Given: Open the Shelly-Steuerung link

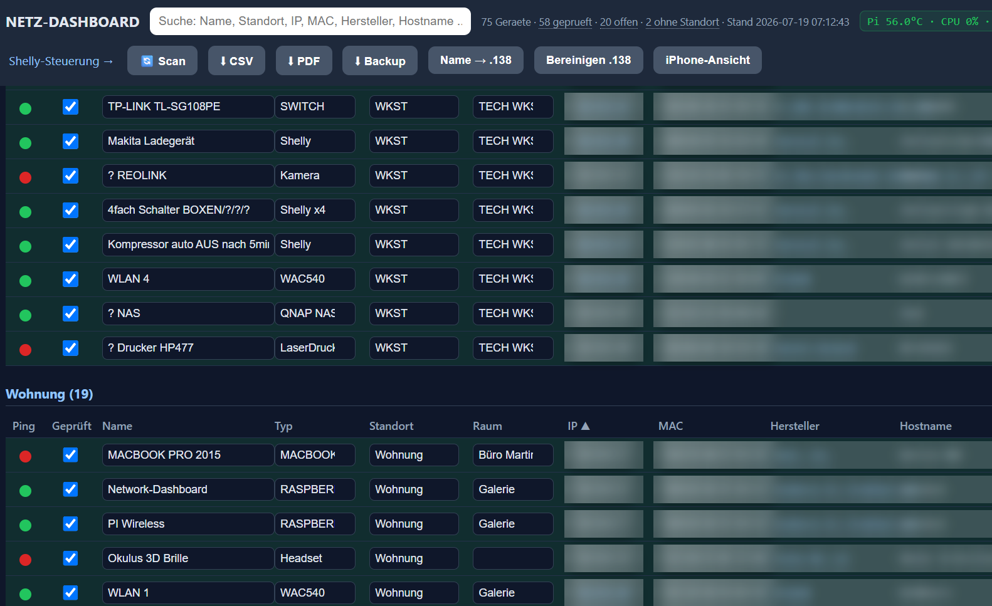Looking at the screenshot, I should click(x=61, y=61).
